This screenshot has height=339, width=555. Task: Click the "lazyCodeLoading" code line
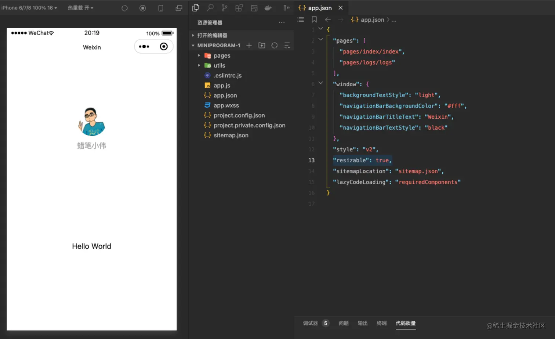396,182
